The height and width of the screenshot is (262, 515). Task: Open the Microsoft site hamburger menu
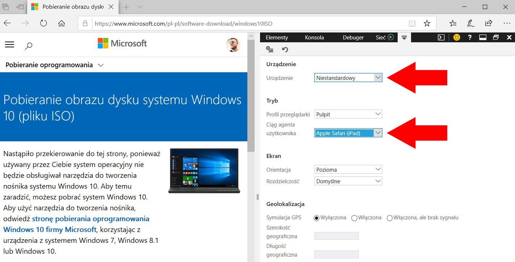pos(9,44)
